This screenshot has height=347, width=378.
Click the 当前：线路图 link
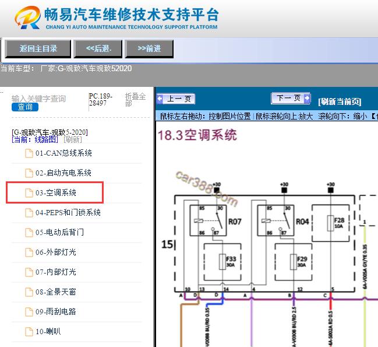[x=35, y=139]
